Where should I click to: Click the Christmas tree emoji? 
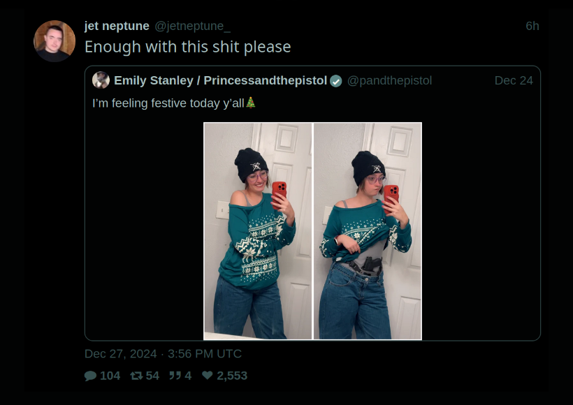[250, 103]
